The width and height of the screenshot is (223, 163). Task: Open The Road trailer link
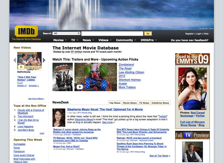click(x=125, y=68)
